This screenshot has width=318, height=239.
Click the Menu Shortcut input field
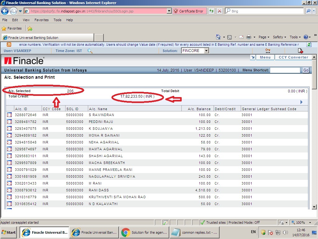285,70
